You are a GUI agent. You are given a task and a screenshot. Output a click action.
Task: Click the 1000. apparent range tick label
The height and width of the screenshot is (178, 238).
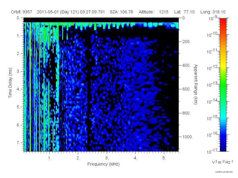188,137
